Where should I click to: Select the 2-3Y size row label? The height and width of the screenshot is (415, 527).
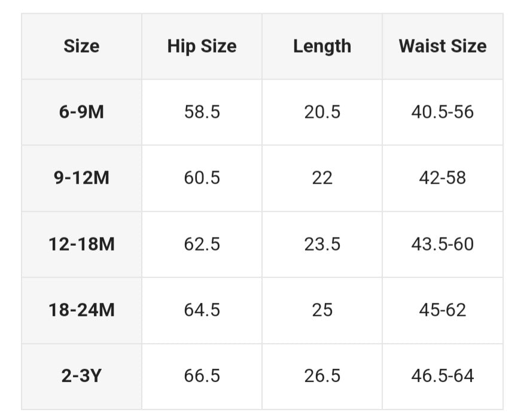(81, 376)
